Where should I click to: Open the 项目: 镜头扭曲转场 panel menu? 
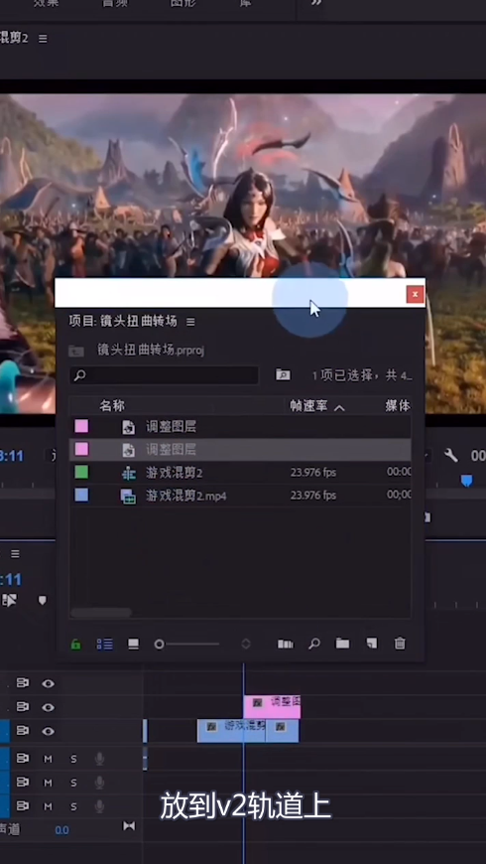[x=190, y=322]
